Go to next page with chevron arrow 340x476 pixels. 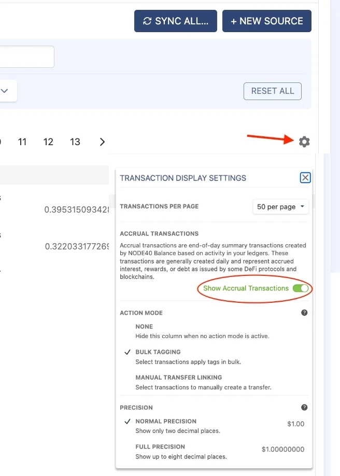102,142
